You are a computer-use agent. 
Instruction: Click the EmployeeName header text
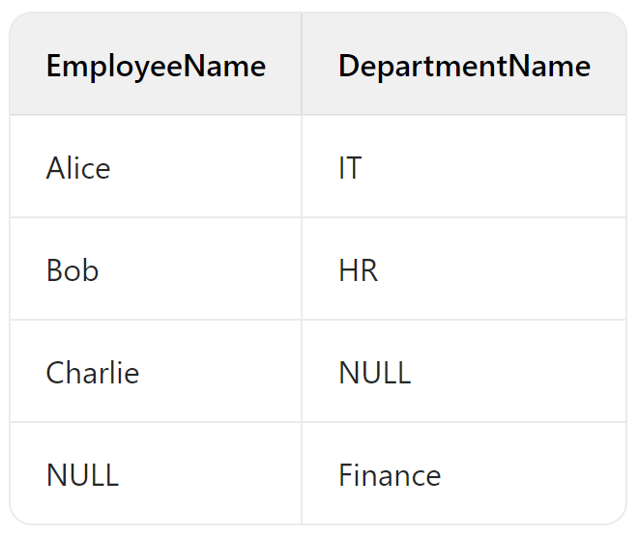click(156, 66)
